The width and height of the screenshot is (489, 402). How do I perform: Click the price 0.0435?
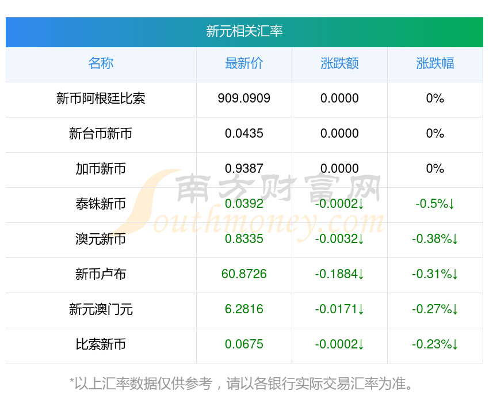coord(244,134)
